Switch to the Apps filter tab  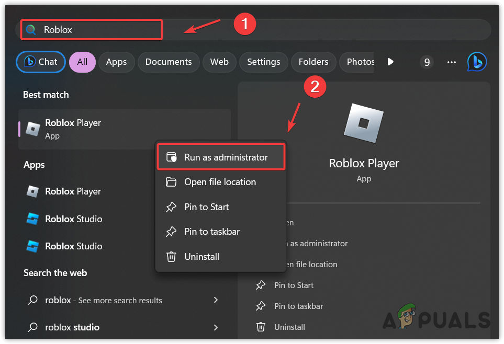116,62
